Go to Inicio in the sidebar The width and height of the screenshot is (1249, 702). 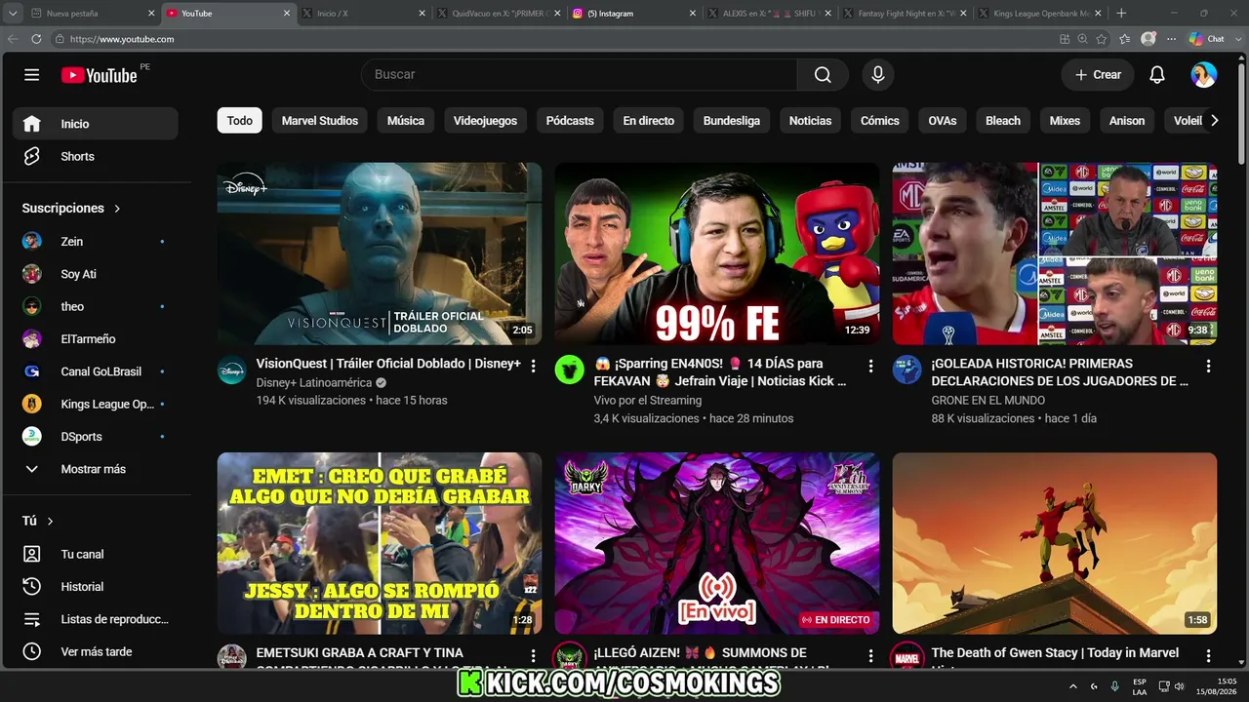pyautogui.click(x=96, y=124)
